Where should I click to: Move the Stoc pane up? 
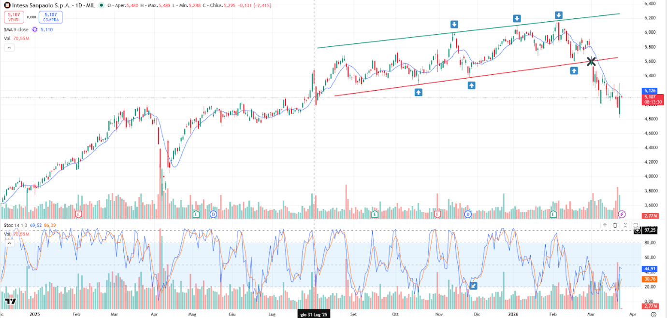(605, 225)
